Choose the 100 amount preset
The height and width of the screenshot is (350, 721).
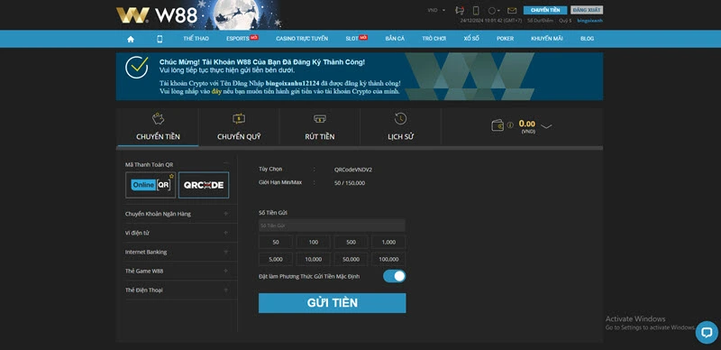[x=313, y=243]
